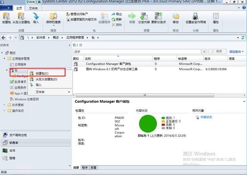
Task: Open the 内容状态 related link
Action: click(206, 117)
